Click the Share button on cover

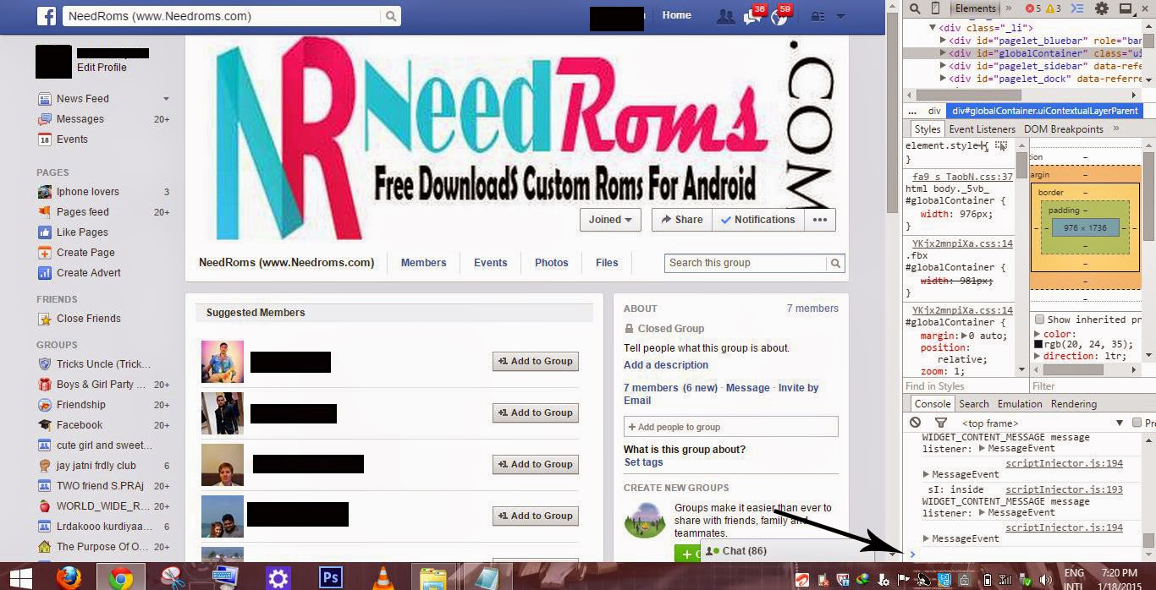tap(682, 220)
